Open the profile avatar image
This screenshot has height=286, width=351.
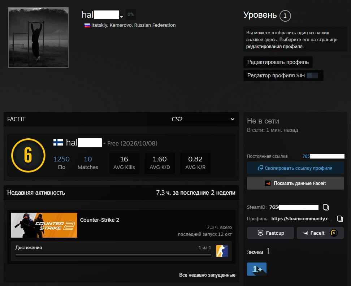pos(38,37)
